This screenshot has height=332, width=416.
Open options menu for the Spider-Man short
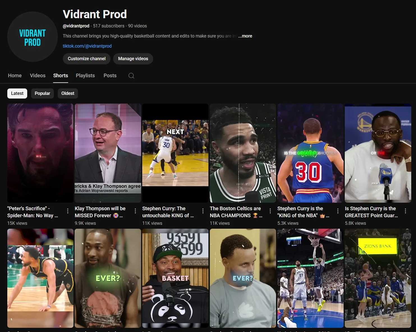click(68, 211)
